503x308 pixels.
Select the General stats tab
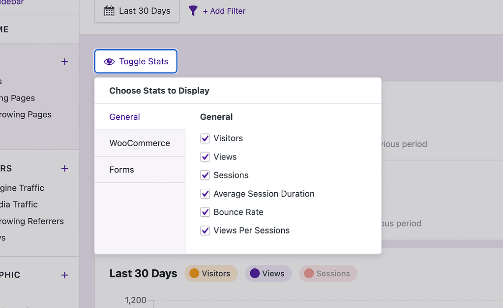coord(125,117)
